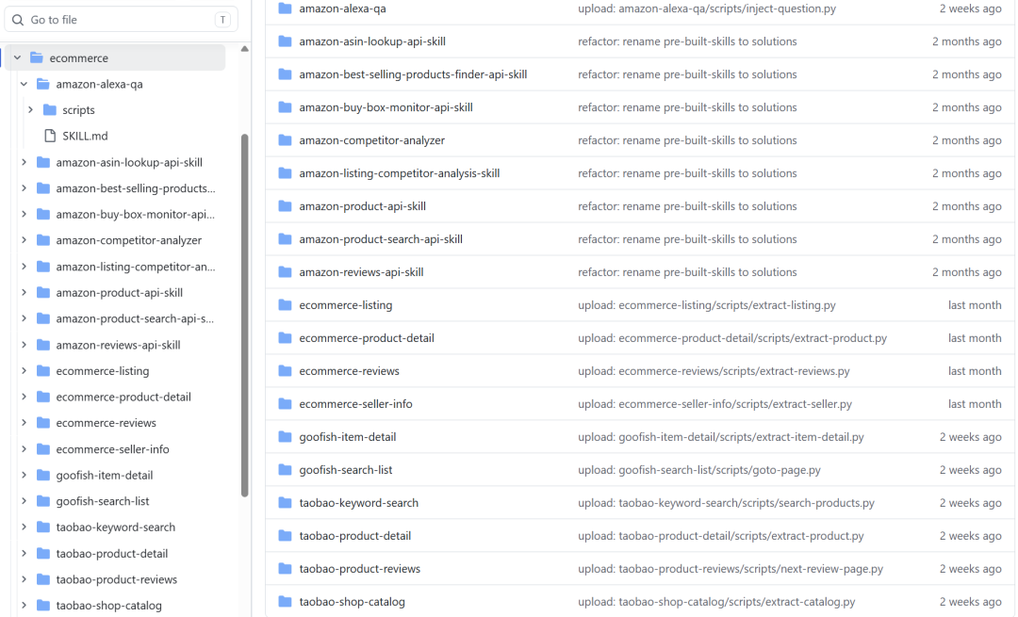The image size is (1018, 617).
Task: Collapse the amazon-alexa-qa tree folder
Action: 24,84
